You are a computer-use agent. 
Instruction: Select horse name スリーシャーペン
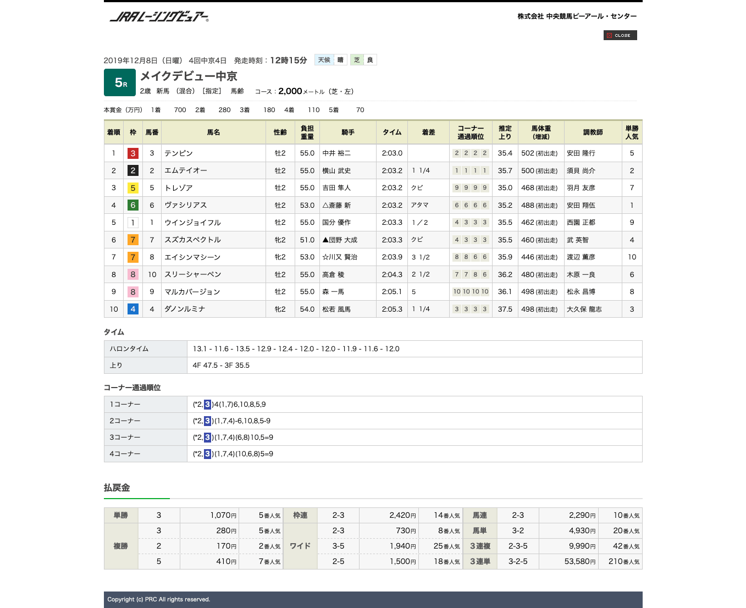[193, 274]
